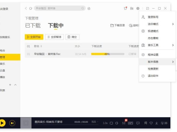Viewport: 177px width, 132px height.
Task: Open audio quality dropdown 高品
Action: point(95,122)
